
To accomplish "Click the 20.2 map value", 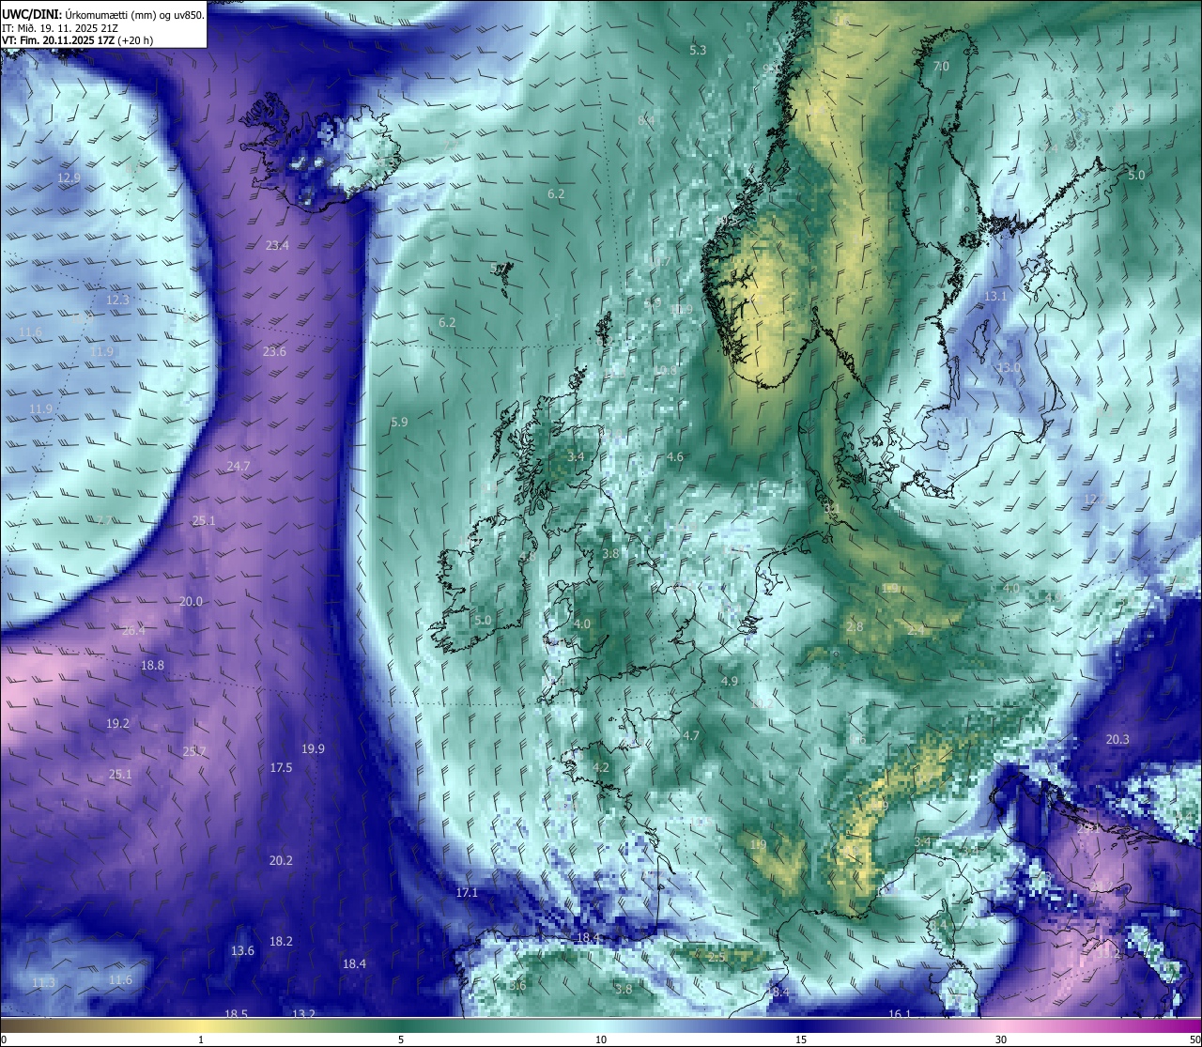I will pos(281,860).
